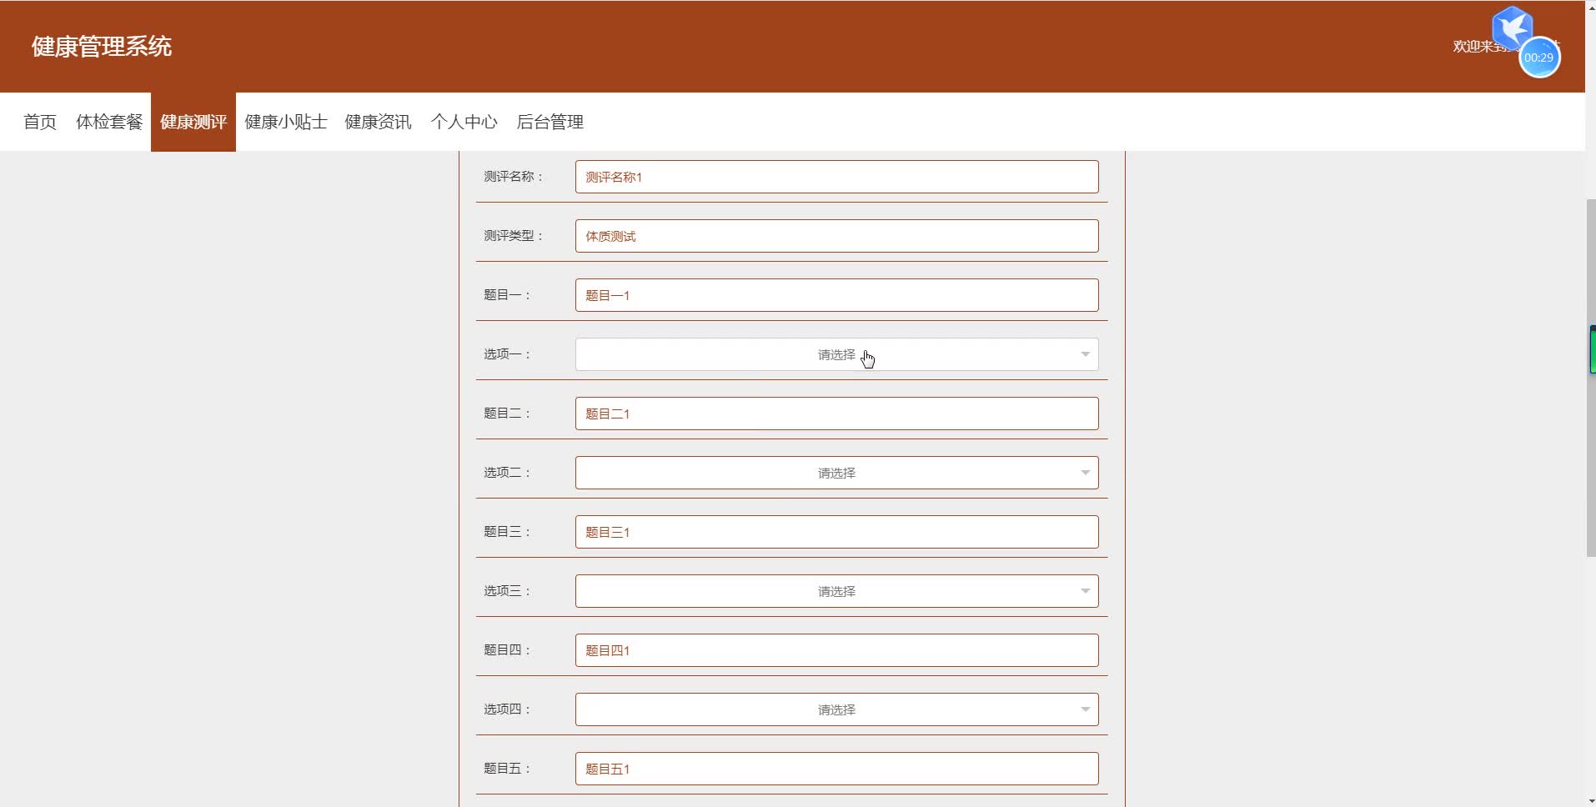This screenshot has height=807, width=1596.
Task: Open the 选项三 请选择 dropdown
Action: (836, 590)
